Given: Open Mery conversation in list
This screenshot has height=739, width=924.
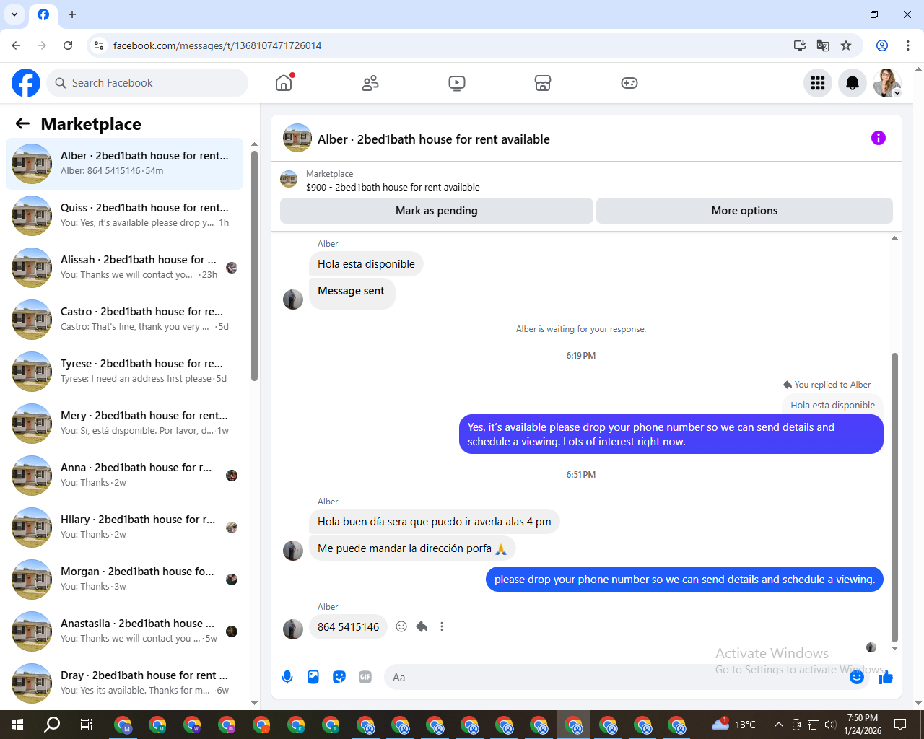Looking at the screenshot, I should click(x=124, y=424).
